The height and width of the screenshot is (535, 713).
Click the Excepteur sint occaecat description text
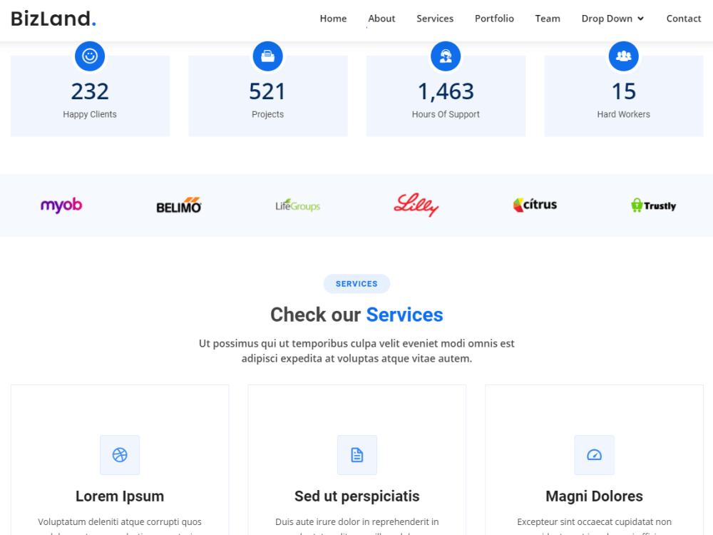[x=595, y=526]
